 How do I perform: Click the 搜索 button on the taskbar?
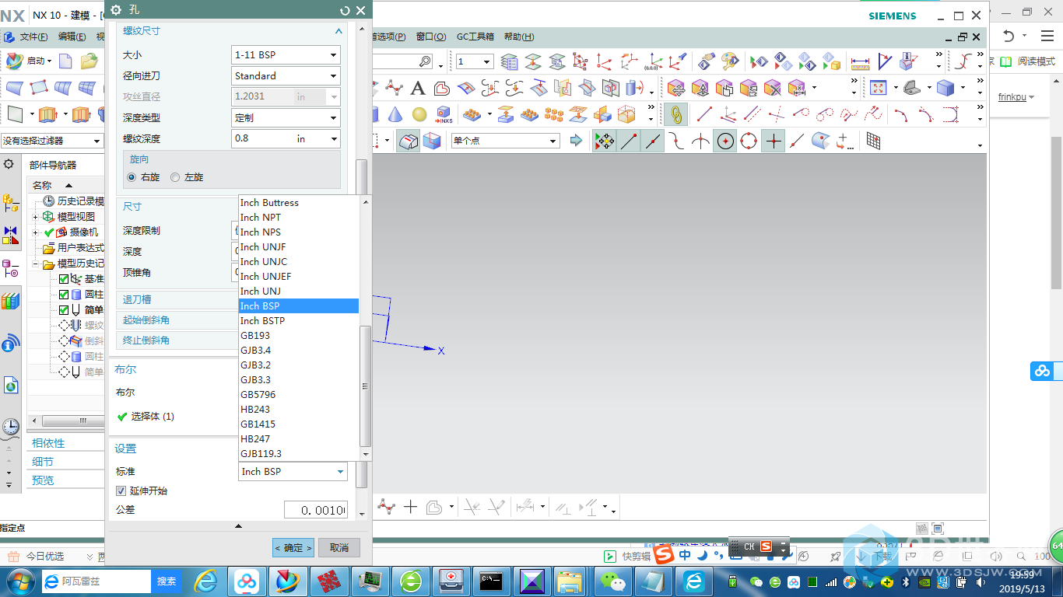(x=167, y=581)
